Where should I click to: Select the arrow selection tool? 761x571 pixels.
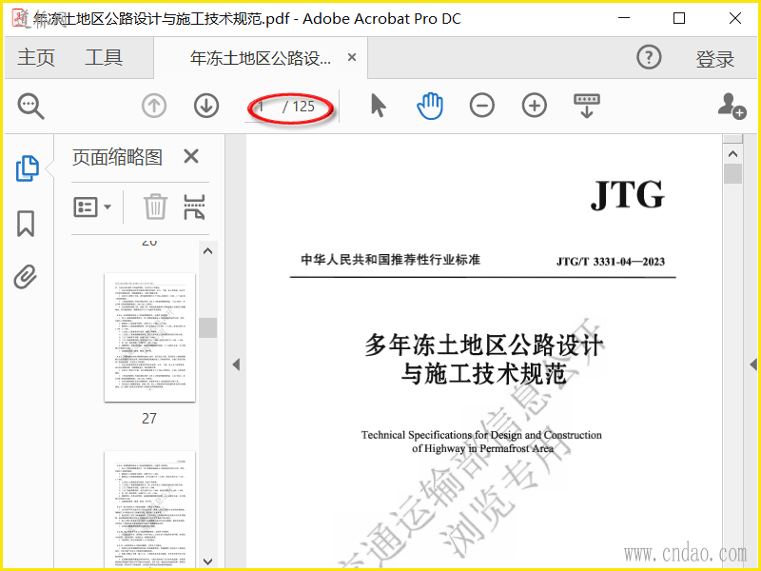click(378, 106)
